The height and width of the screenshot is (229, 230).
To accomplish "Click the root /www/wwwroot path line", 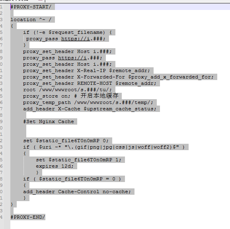I will [67, 90].
